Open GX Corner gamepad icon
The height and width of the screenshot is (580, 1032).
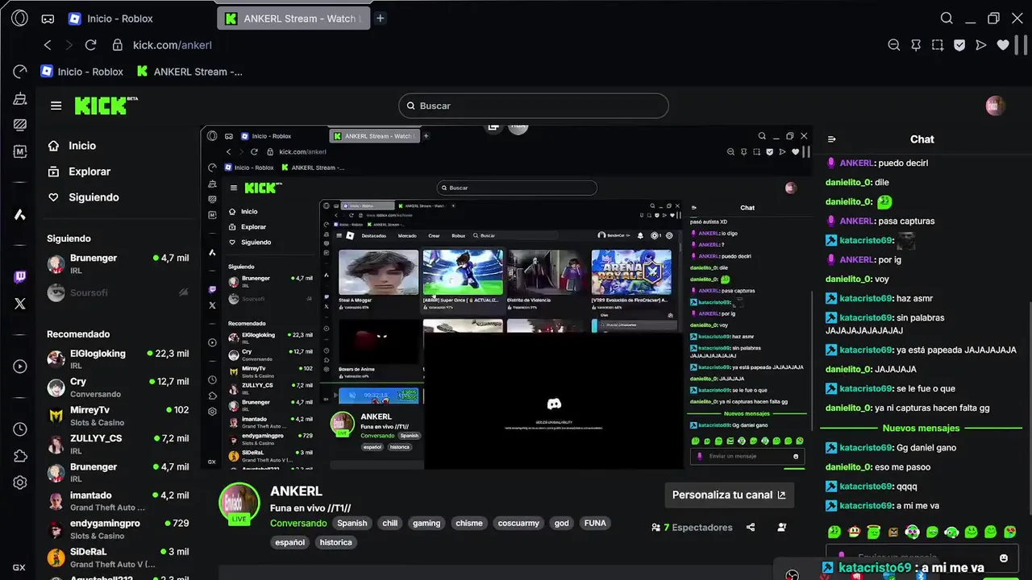(48, 19)
